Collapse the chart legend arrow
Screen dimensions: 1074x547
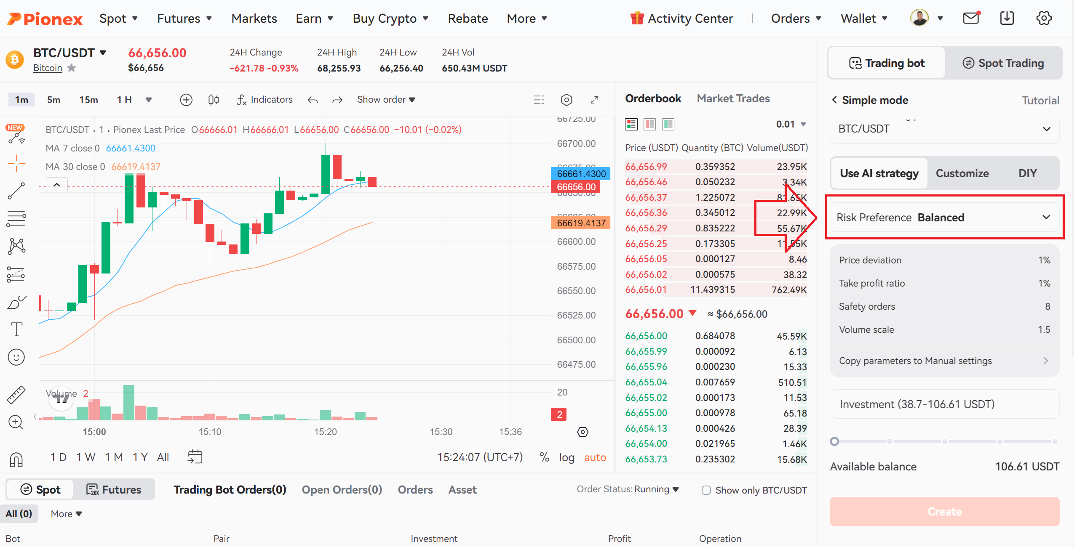point(56,185)
